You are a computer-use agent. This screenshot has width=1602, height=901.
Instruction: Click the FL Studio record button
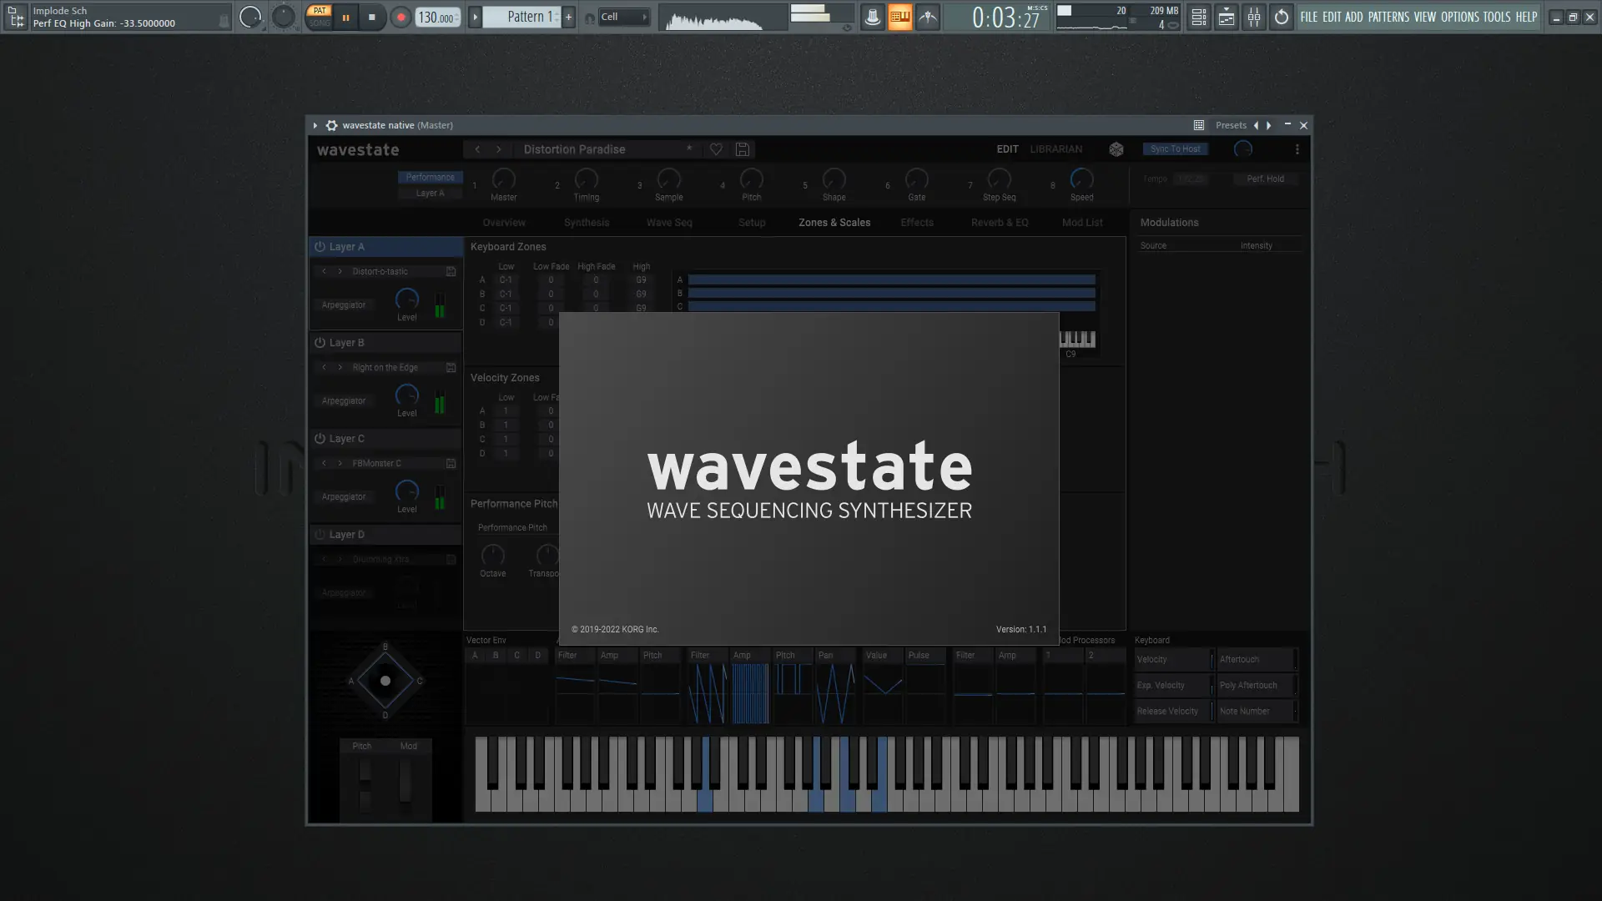pyautogui.click(x=400, y=17)
